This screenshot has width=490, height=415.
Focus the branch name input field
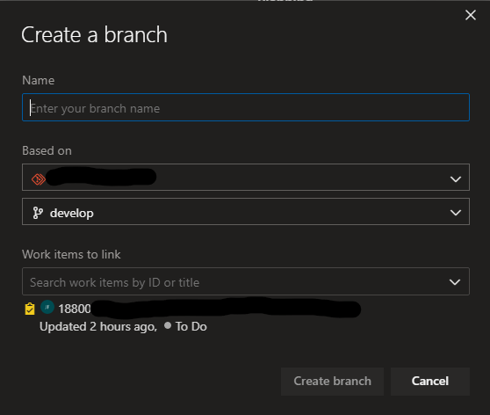[246, 107]
